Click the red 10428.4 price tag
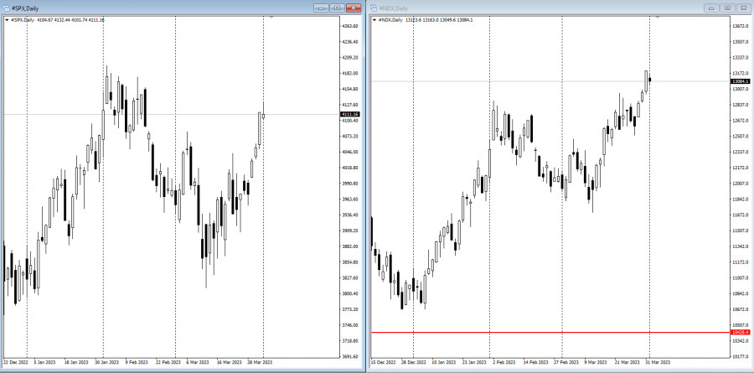 tap(740, 332)
